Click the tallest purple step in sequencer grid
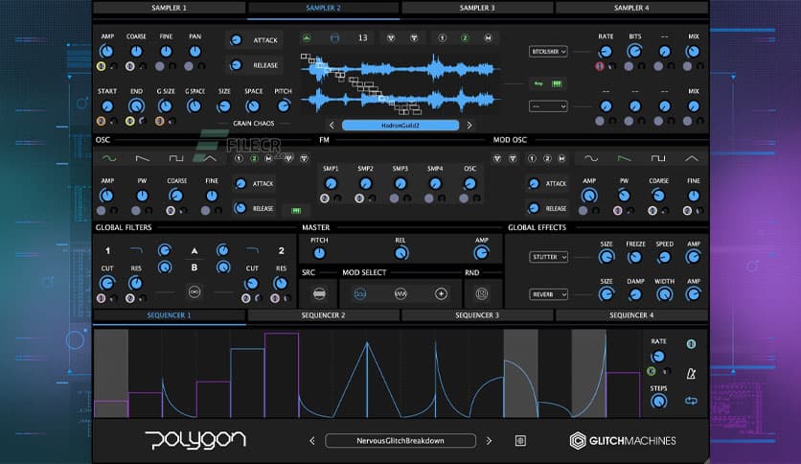The image size is (801, 464). pos(282,375)
